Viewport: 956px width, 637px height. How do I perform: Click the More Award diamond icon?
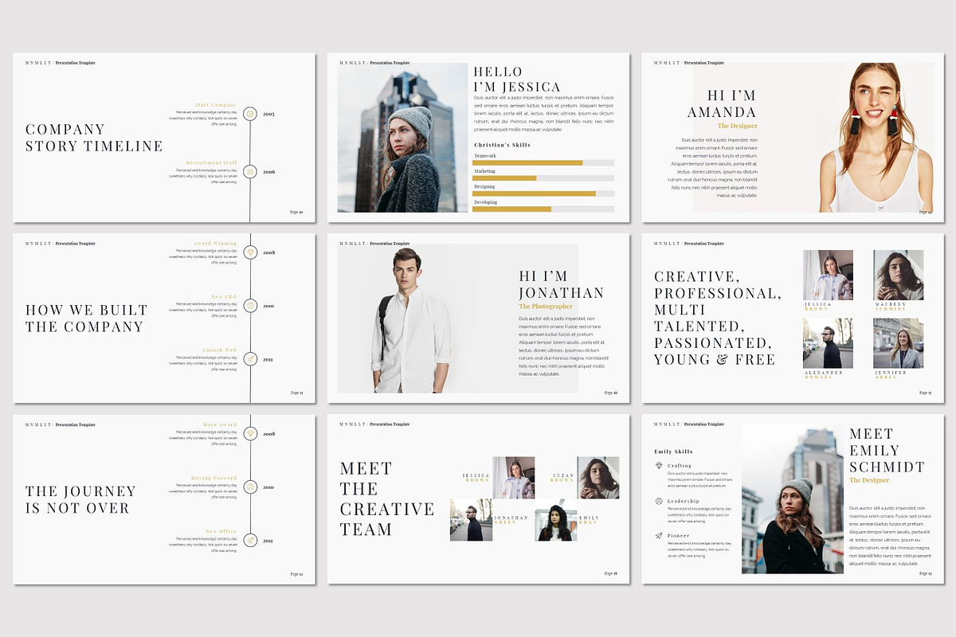click(x=250, y=434)
